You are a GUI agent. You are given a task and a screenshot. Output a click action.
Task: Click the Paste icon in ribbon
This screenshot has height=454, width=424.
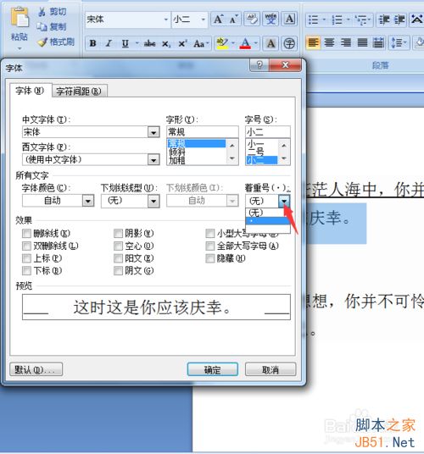coord(20,18)
